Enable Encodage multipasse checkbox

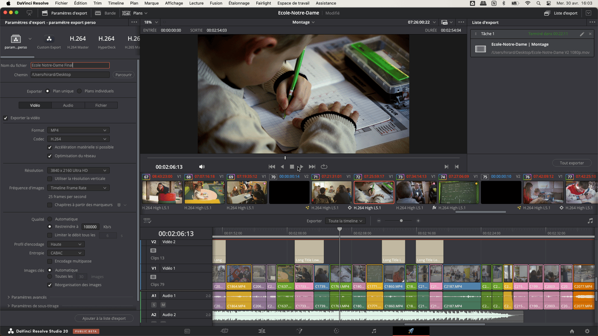50,261
